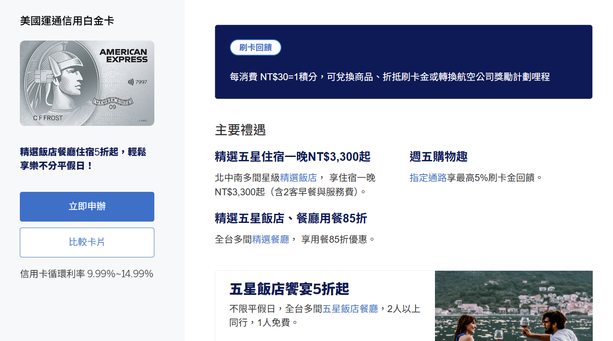The image size is (613, 341).
Task: Click the 比較卡片 compare button
Action: 87,242
